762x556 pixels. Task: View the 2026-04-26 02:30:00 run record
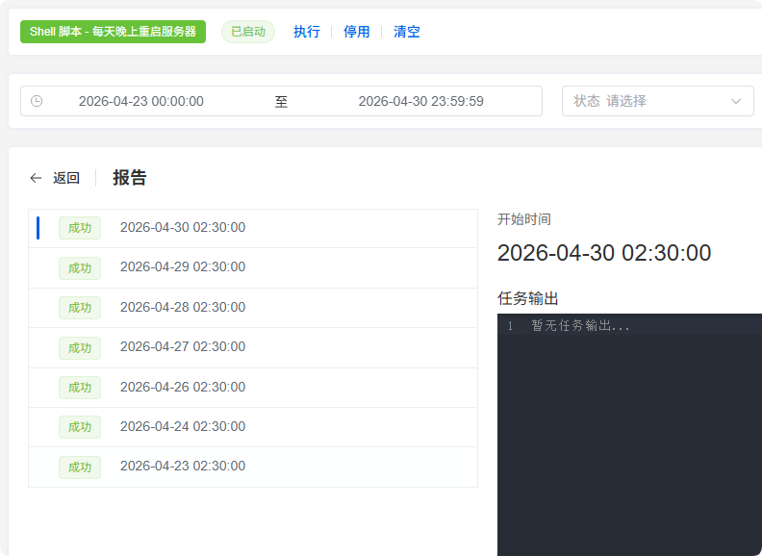(183, 388)
